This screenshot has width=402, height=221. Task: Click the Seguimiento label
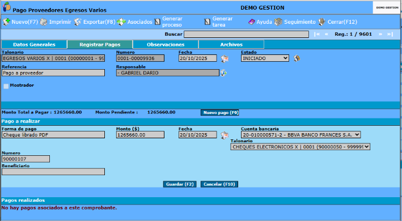pyautogui.click(x=300, y=22)
